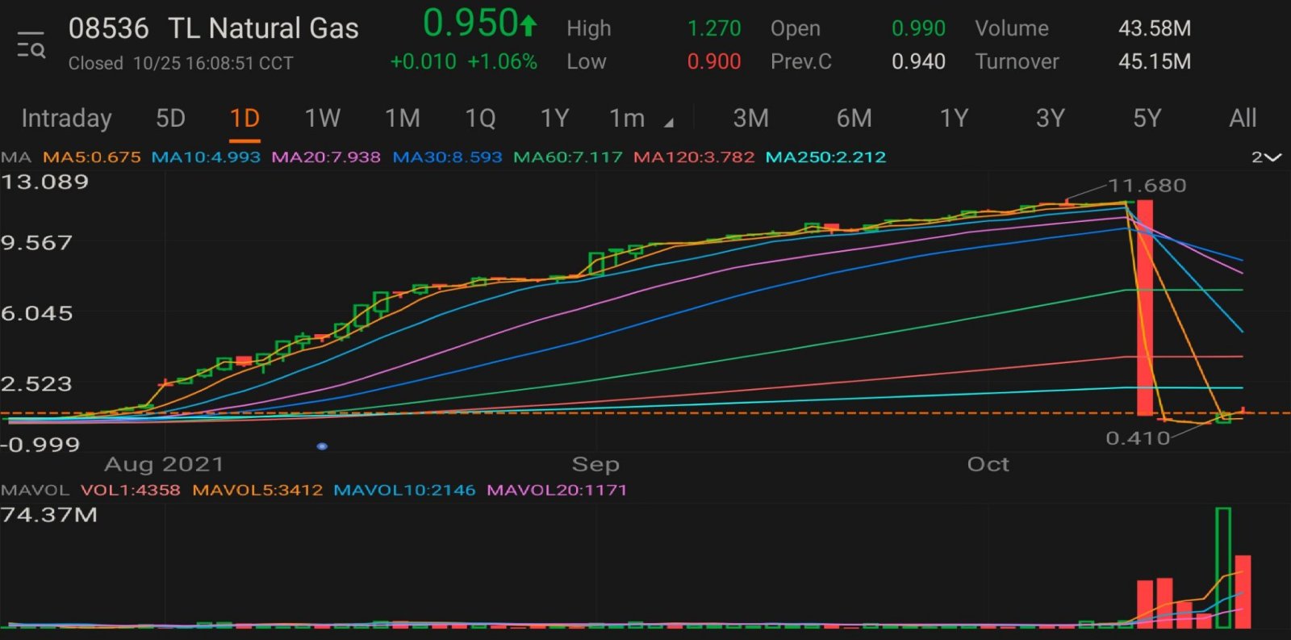Click the large red crash candlestick
The width and height of the screenshot is (1291, 640).
(1144, 307)
